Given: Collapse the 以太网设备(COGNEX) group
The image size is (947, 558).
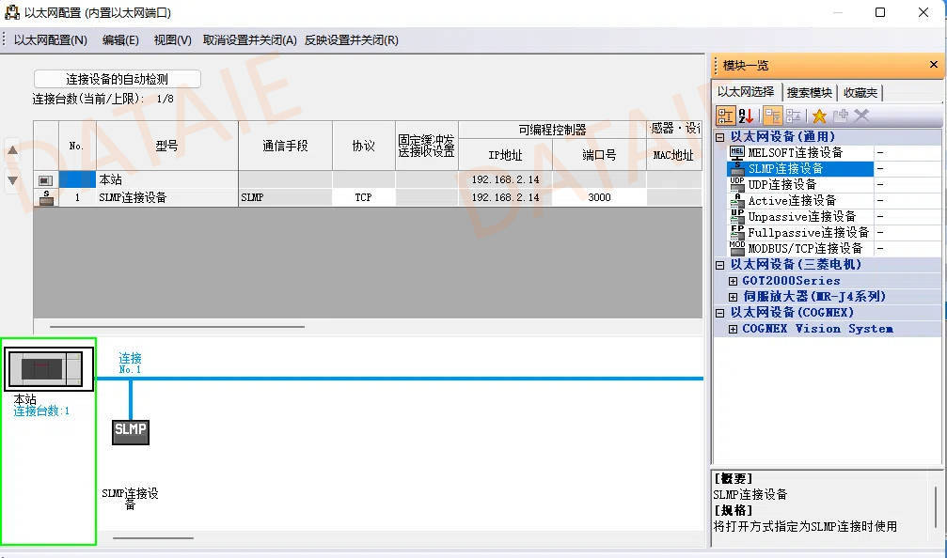Looking at the screenshot, I should pyautogui.click(x=720, y=313).
